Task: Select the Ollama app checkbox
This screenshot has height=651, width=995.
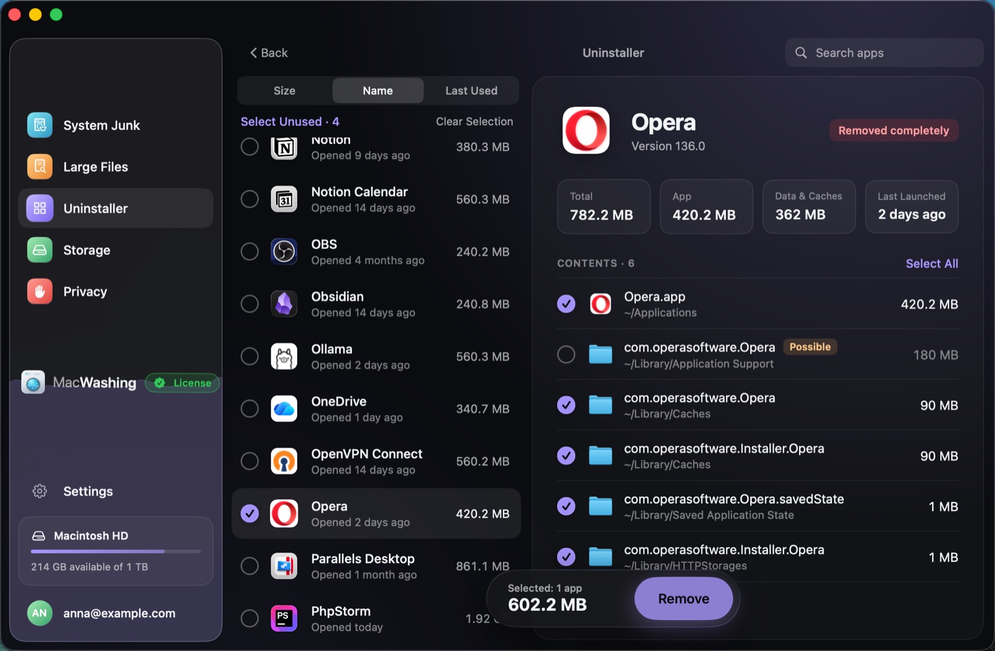Action: (250, 356)
